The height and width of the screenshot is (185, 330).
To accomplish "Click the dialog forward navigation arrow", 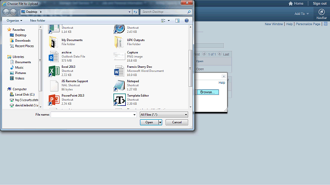I will tap(13, 12).
